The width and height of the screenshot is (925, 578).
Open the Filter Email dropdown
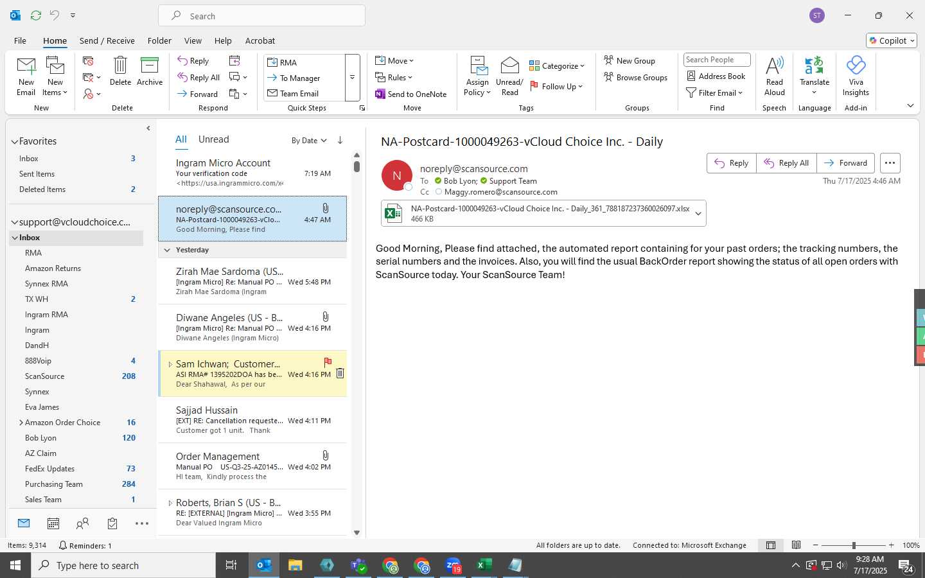(714, 92)
